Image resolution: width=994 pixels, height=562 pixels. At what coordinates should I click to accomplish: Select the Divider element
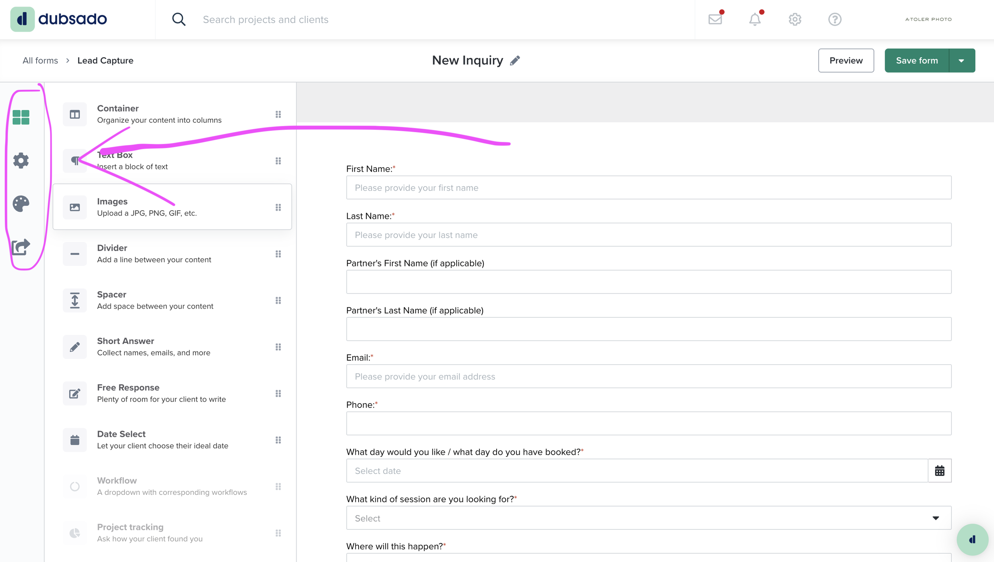click(172, 253)
